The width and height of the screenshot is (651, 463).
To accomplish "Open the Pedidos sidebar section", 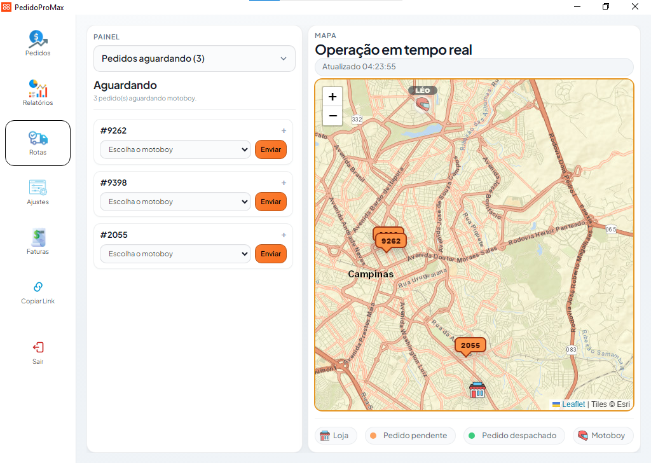I will (38, 44).
